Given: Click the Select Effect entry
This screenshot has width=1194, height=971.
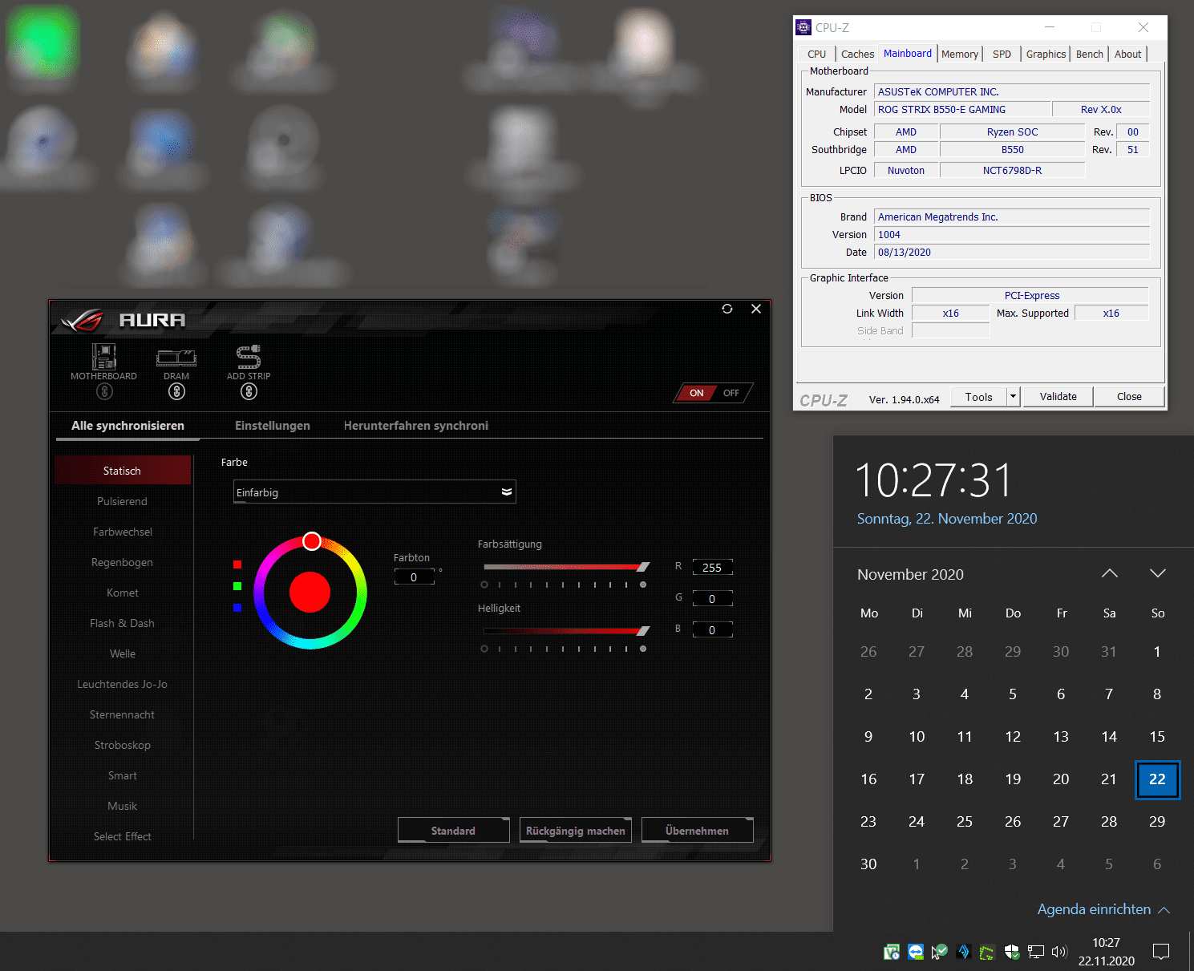Looking at the screenshot, I should tap(123, 836).
